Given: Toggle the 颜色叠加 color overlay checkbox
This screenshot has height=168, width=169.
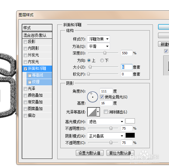Looking at the screenshot, I should tap(25, 95).
